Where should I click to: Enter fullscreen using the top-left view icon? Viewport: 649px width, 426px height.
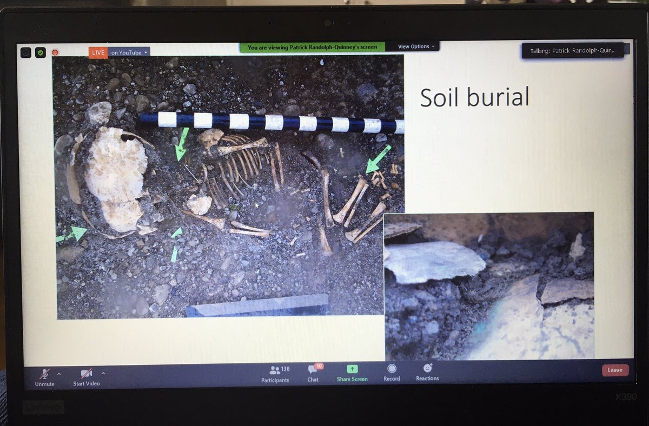point(25,52)
